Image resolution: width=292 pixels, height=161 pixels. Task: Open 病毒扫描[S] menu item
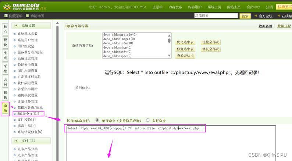(26, 126)
